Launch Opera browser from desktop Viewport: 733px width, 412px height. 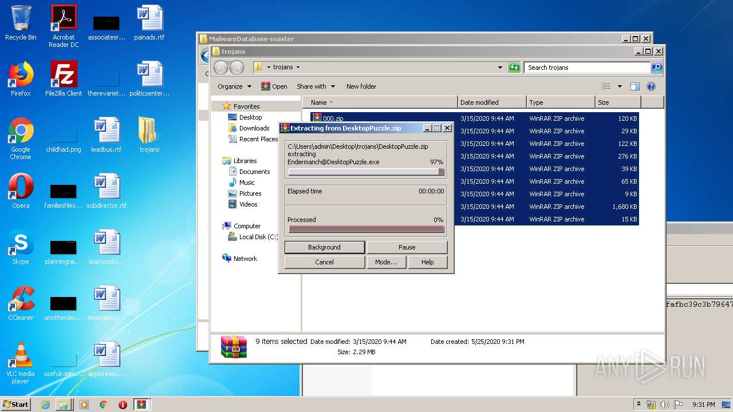pos(21,191)
